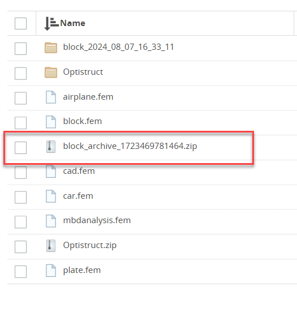
Task: Click the mbdanalysis.fem file icon
Action: pyautogui.click(x=51, y=221)
